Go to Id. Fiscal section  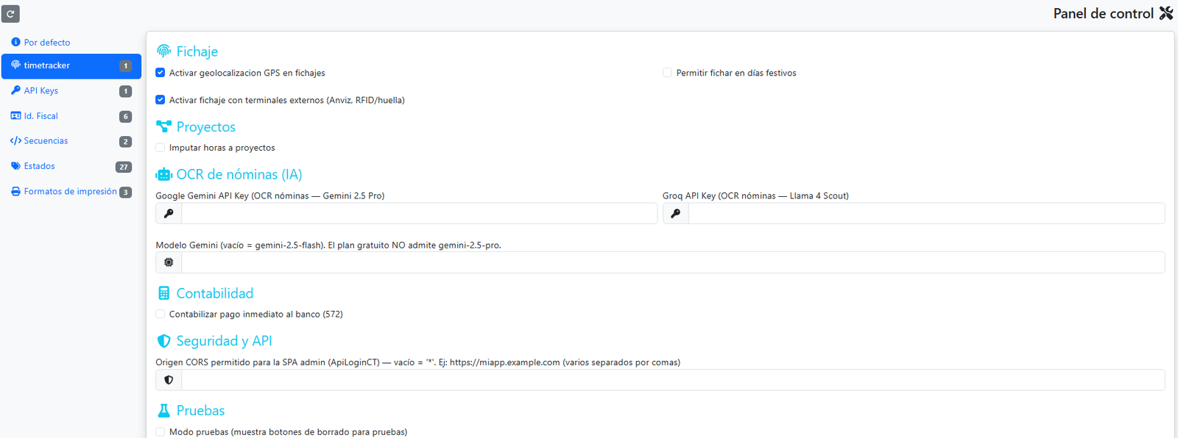point(71,116)
